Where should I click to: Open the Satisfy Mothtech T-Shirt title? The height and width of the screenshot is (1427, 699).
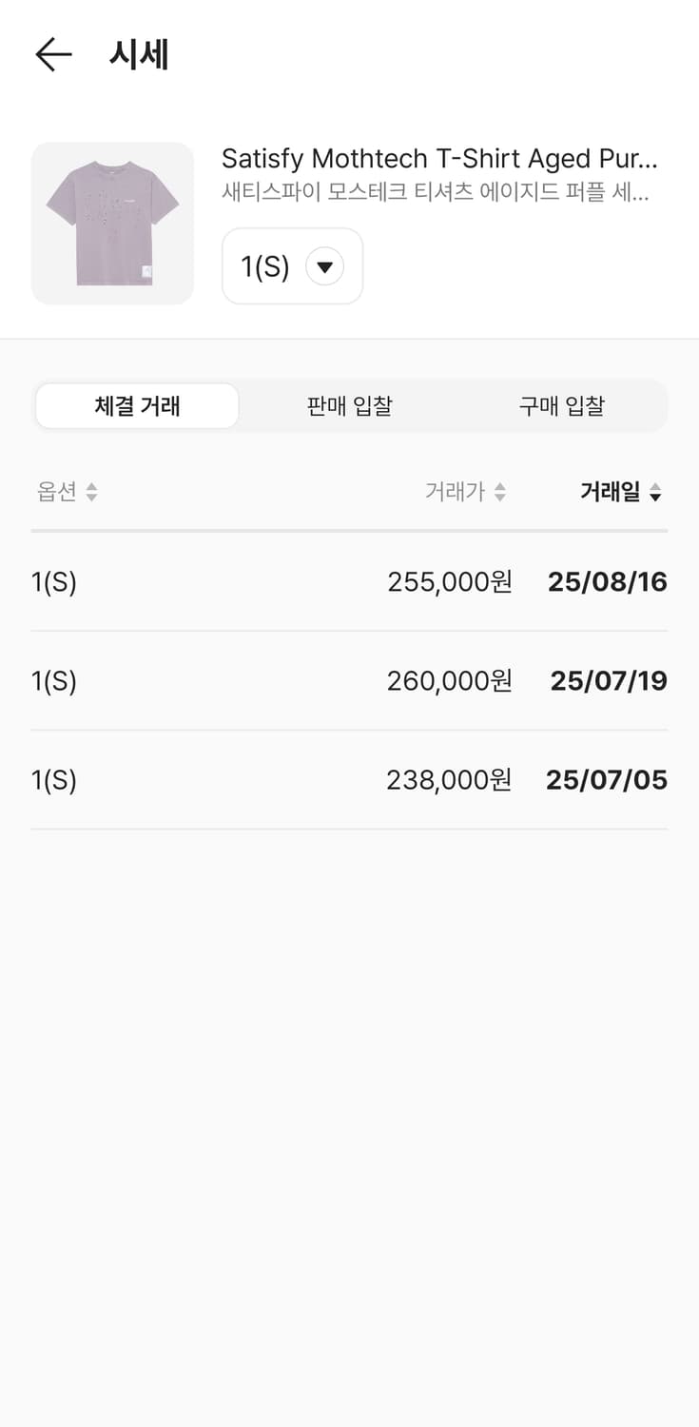[x=439, y=158]
